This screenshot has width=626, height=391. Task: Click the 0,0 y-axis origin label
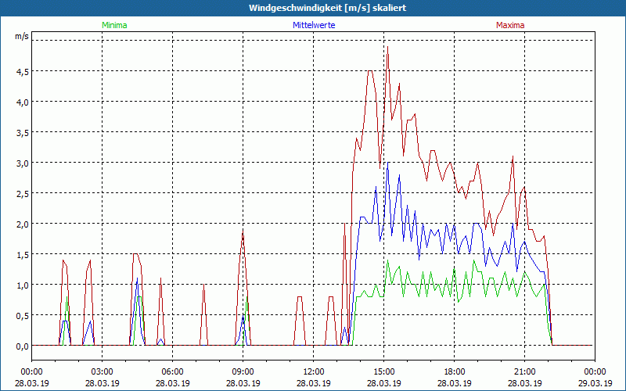tap(23, 346)
